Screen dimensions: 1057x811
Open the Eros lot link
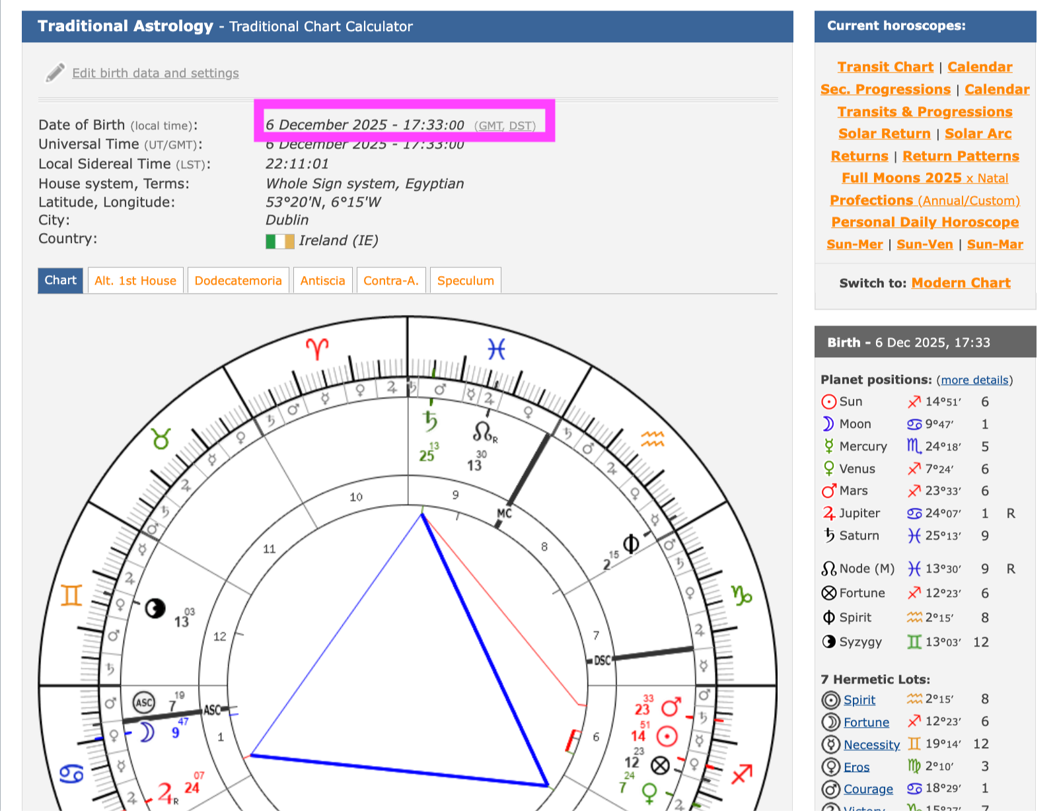coord(856,767)
